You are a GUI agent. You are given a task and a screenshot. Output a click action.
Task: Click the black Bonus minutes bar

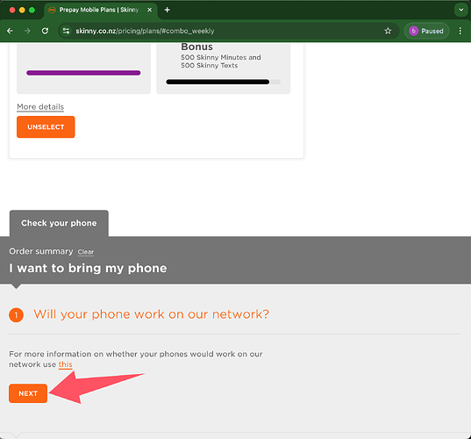pos(218,82)
